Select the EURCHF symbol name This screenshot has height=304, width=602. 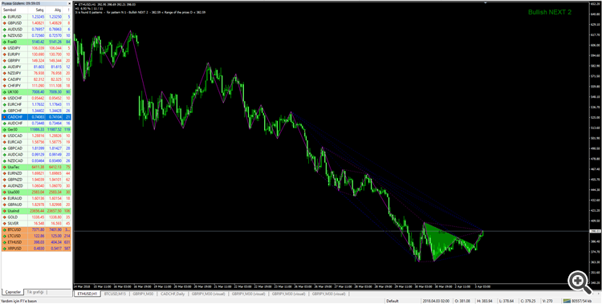pos(14,104)
